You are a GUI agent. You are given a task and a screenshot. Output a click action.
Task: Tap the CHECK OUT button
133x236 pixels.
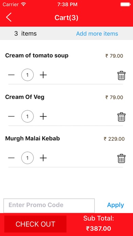pos(35,224)
